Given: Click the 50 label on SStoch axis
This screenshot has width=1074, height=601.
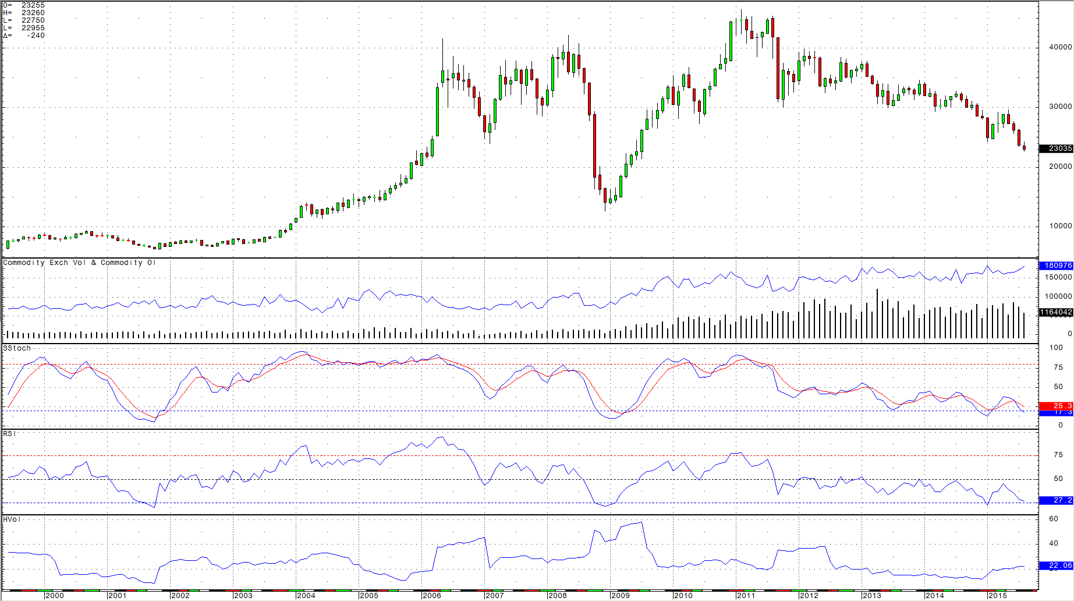Looking at the screenshot, I should pyautogui.click(x=1058, y=387).
